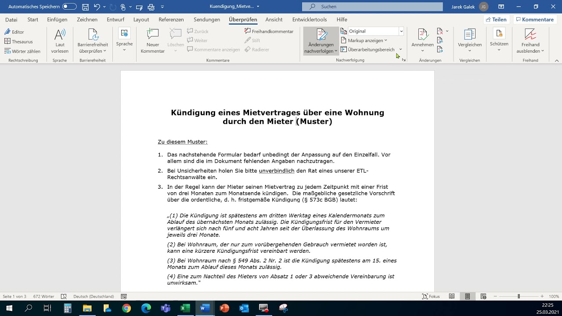Expand the Markup anzeigen menu
The height and width of the screenshot is (316, 562).
(x=364, y=40)
